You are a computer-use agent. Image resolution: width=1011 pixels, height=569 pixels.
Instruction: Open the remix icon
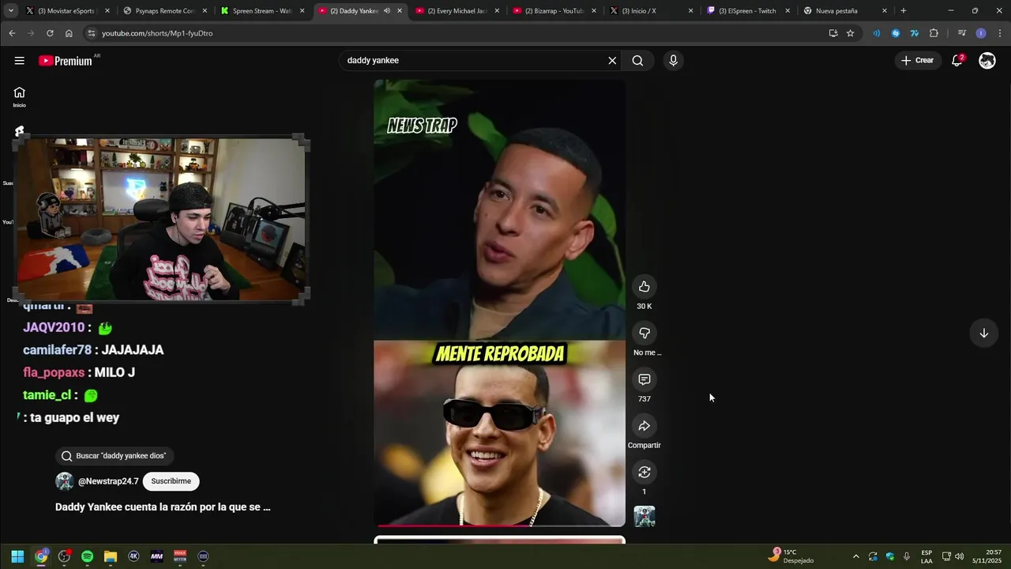click(x=645, y=473)
